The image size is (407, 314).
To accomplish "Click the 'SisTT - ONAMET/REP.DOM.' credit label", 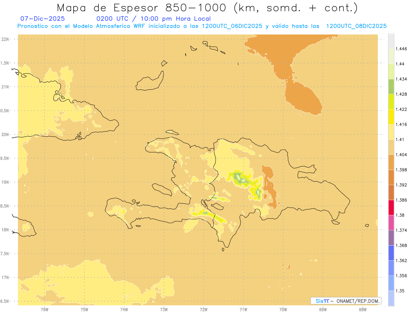I will tap(346, 301).
